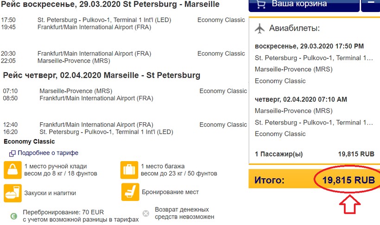Click the popup icon before Подробнее о тарифе
The image size is (380, 225).
coord(13,153)
